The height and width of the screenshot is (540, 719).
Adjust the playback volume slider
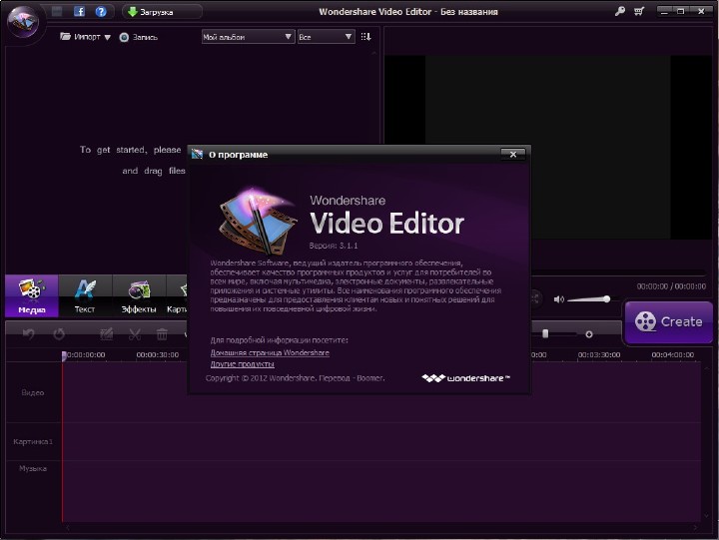(x=591, y=299)
